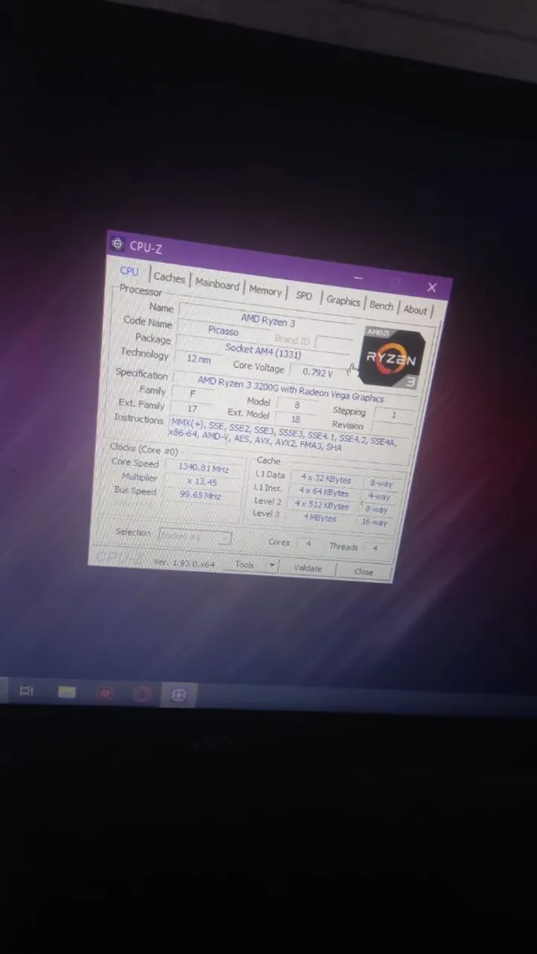The image size is (537, 954).
Task: Open Task View on the taskbar
Action: (26, 691)
